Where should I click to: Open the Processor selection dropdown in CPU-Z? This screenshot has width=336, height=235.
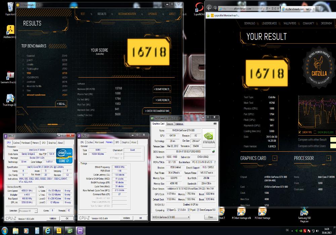pyautogui.click(x=28, y=211)
